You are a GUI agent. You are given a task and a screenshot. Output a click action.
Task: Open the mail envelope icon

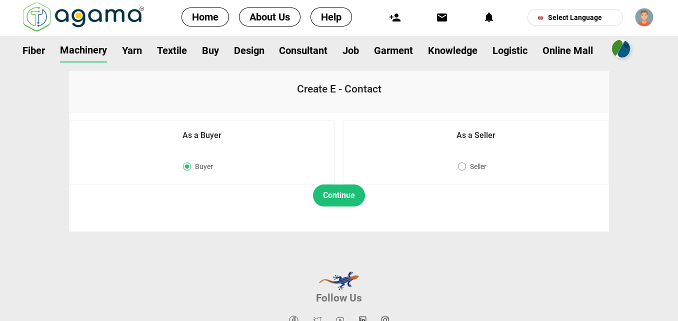tap(442, 17)
